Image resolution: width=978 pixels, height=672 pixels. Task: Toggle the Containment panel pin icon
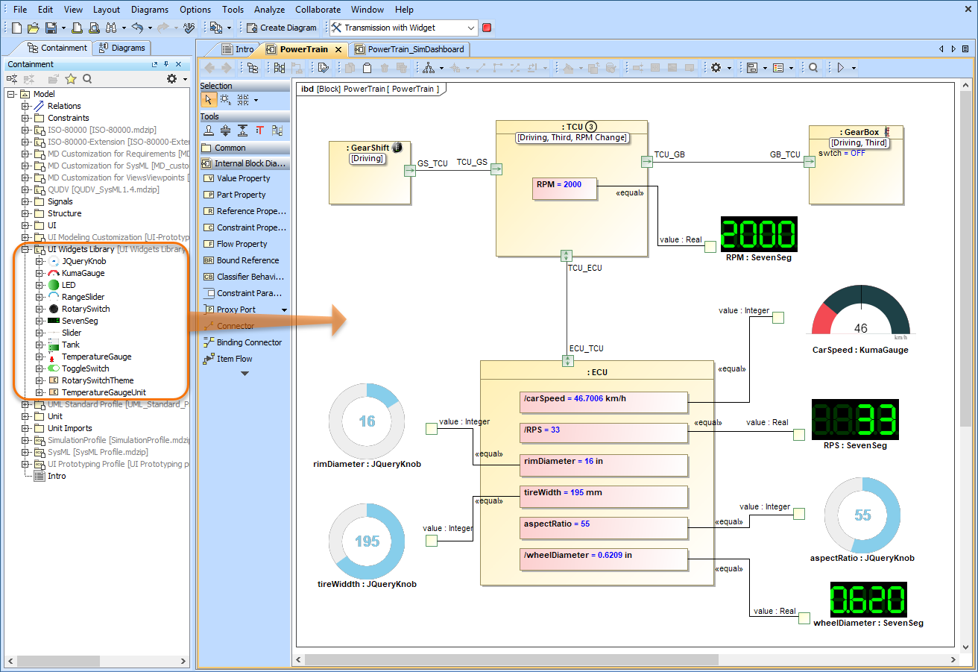166,65
